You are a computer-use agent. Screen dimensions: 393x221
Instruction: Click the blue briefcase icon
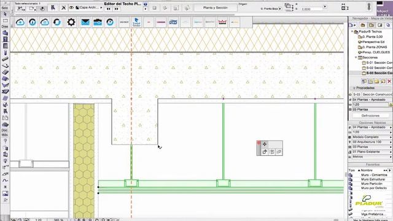(98, 22)
